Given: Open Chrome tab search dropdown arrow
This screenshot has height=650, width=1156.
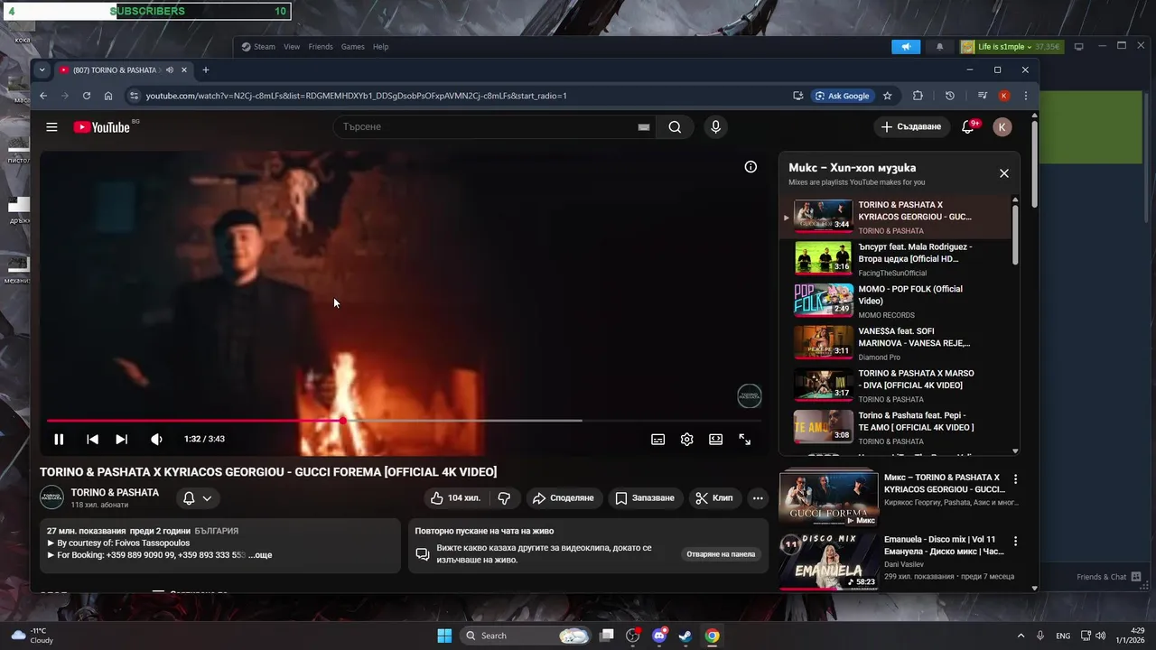Looking at the screenshot, I should (42, 70).
